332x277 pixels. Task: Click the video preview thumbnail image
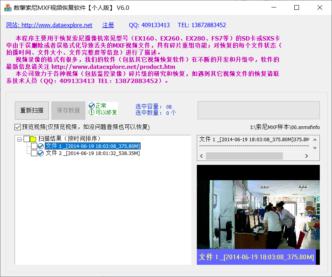click(x=258, y=214)
